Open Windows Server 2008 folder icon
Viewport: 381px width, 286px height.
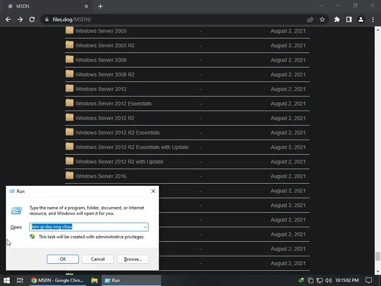point(70,60)
